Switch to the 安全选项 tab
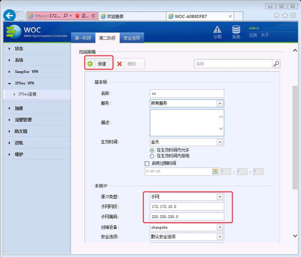The width and height of the screenshot is (301, 257). point(132,38)
